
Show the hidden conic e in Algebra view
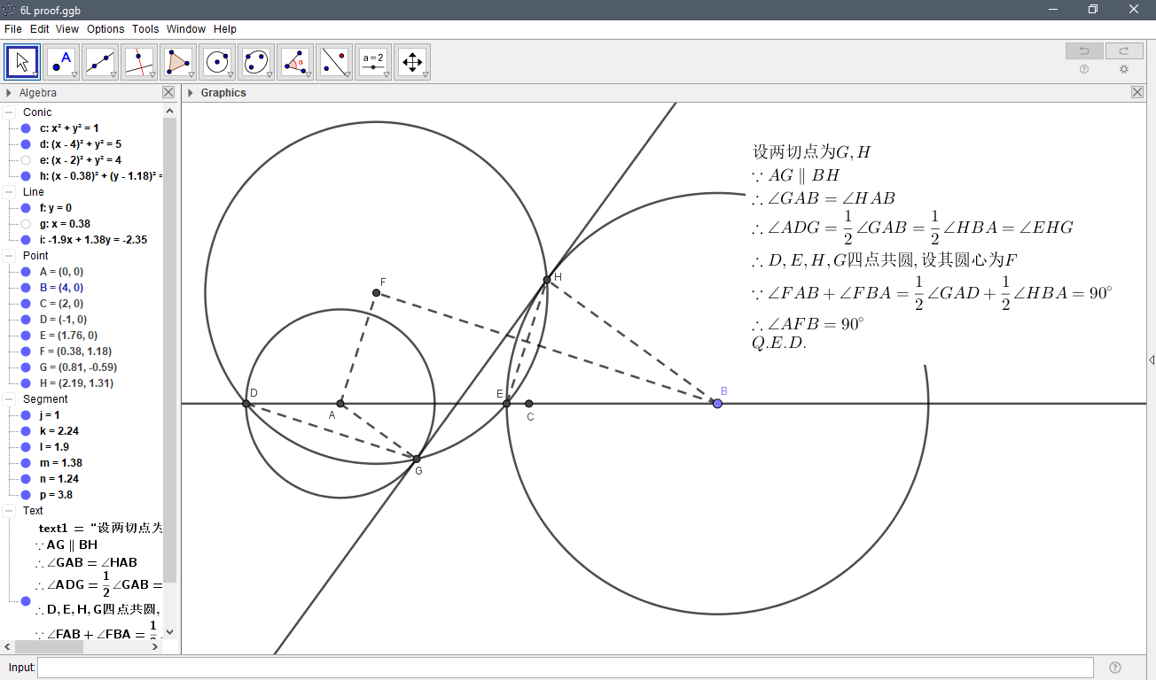click(x=24, y=159)
